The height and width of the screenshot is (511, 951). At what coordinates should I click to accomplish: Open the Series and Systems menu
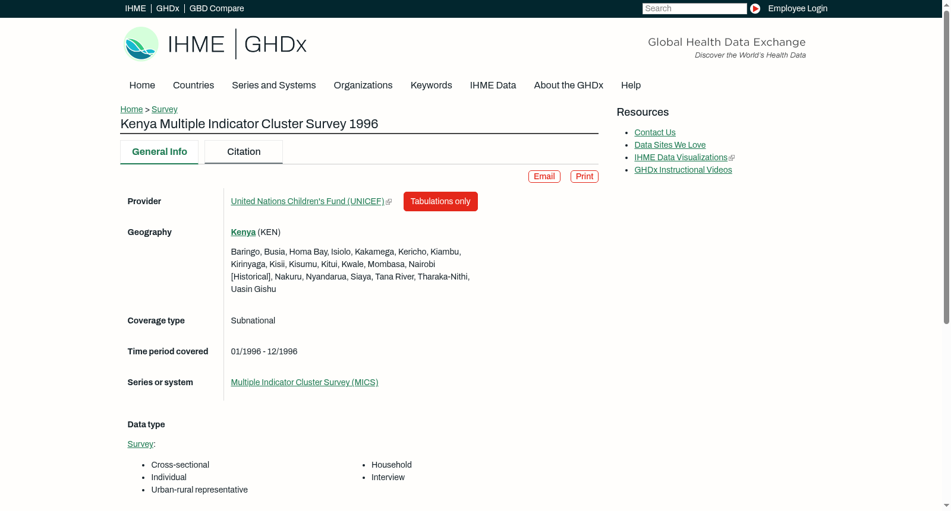[273, 85]
